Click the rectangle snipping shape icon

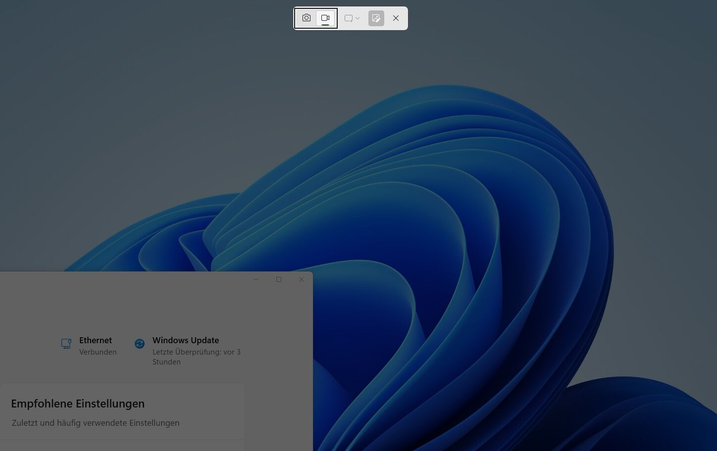click(349, 18)
